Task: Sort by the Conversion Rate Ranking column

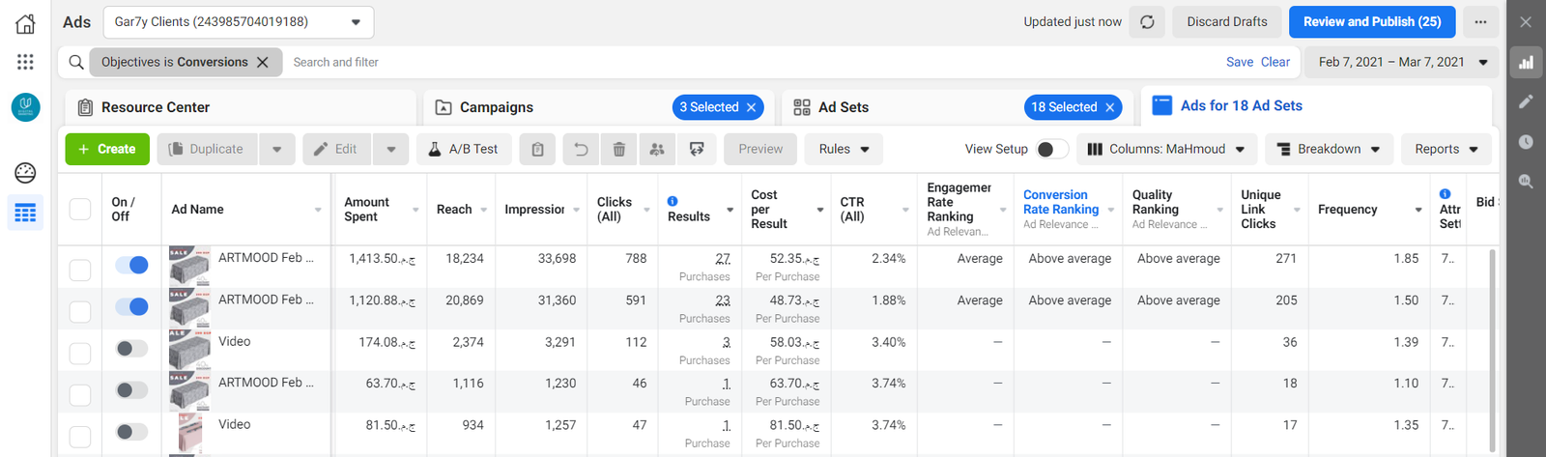Action: pyautogui.click(x=1061, y=202)
